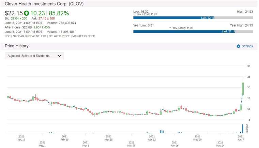
Task: Open the Settings gear icon
Action: [238, 46]
